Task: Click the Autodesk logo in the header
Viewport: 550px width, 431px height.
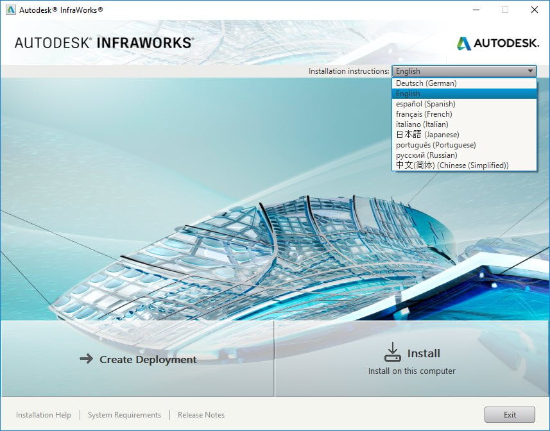Action: (x=497, y=44)
